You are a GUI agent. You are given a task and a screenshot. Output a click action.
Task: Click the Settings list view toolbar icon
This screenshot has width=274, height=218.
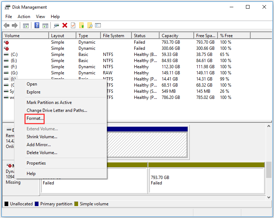98,25
